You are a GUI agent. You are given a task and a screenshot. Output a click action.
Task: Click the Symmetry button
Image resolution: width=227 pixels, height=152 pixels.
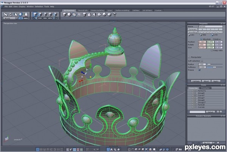click(x=193, y=29)
